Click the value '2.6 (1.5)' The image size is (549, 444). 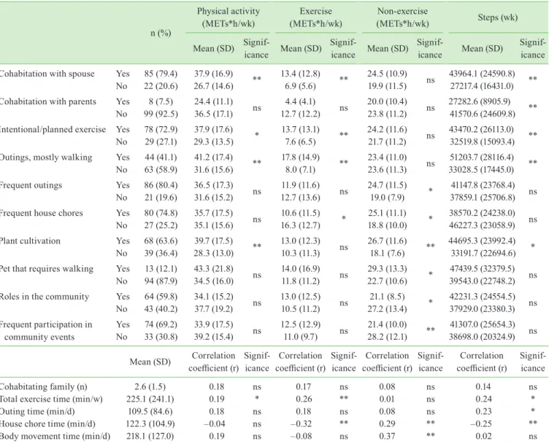pyautogui.click(x=150, y=387)
